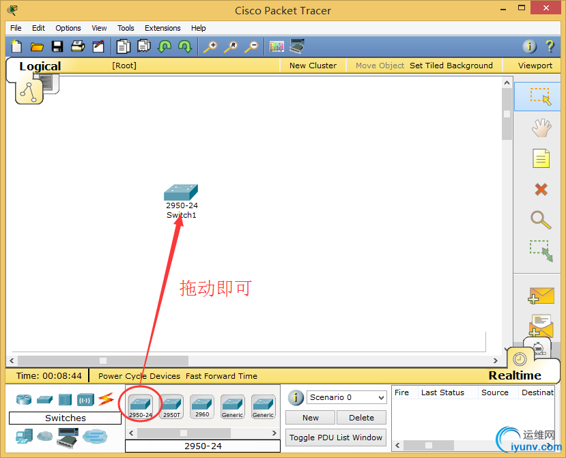Select the Wireless Devices category icon
The width and height of the screenshot is (566, 458).
coord(85,400)
